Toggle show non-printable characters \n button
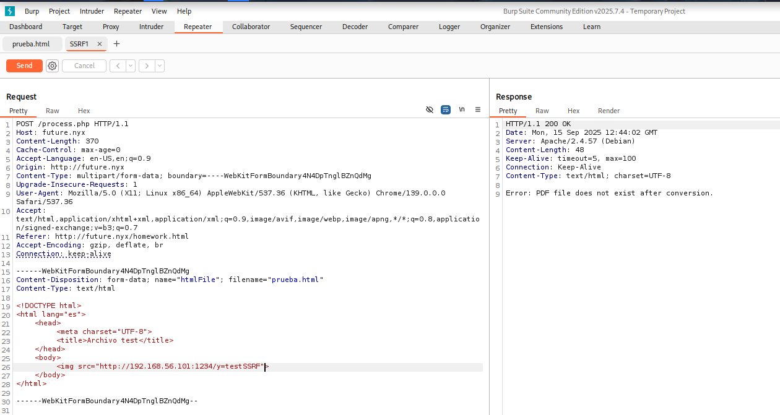Viewport: 780px width, 415px height. (462, 109)
